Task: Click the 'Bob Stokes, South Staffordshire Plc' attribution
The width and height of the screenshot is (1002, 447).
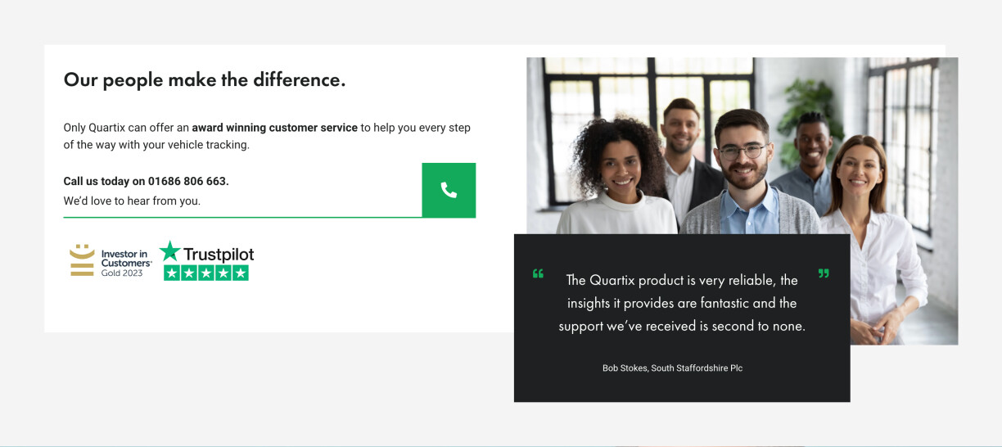Action: [x=672, y=368]
